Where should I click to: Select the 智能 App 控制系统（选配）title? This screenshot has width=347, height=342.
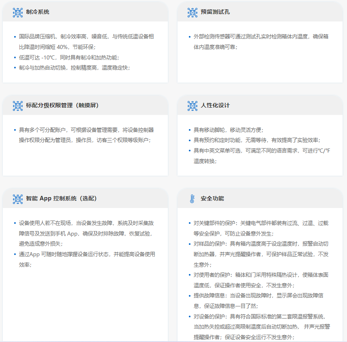(61, 199)
